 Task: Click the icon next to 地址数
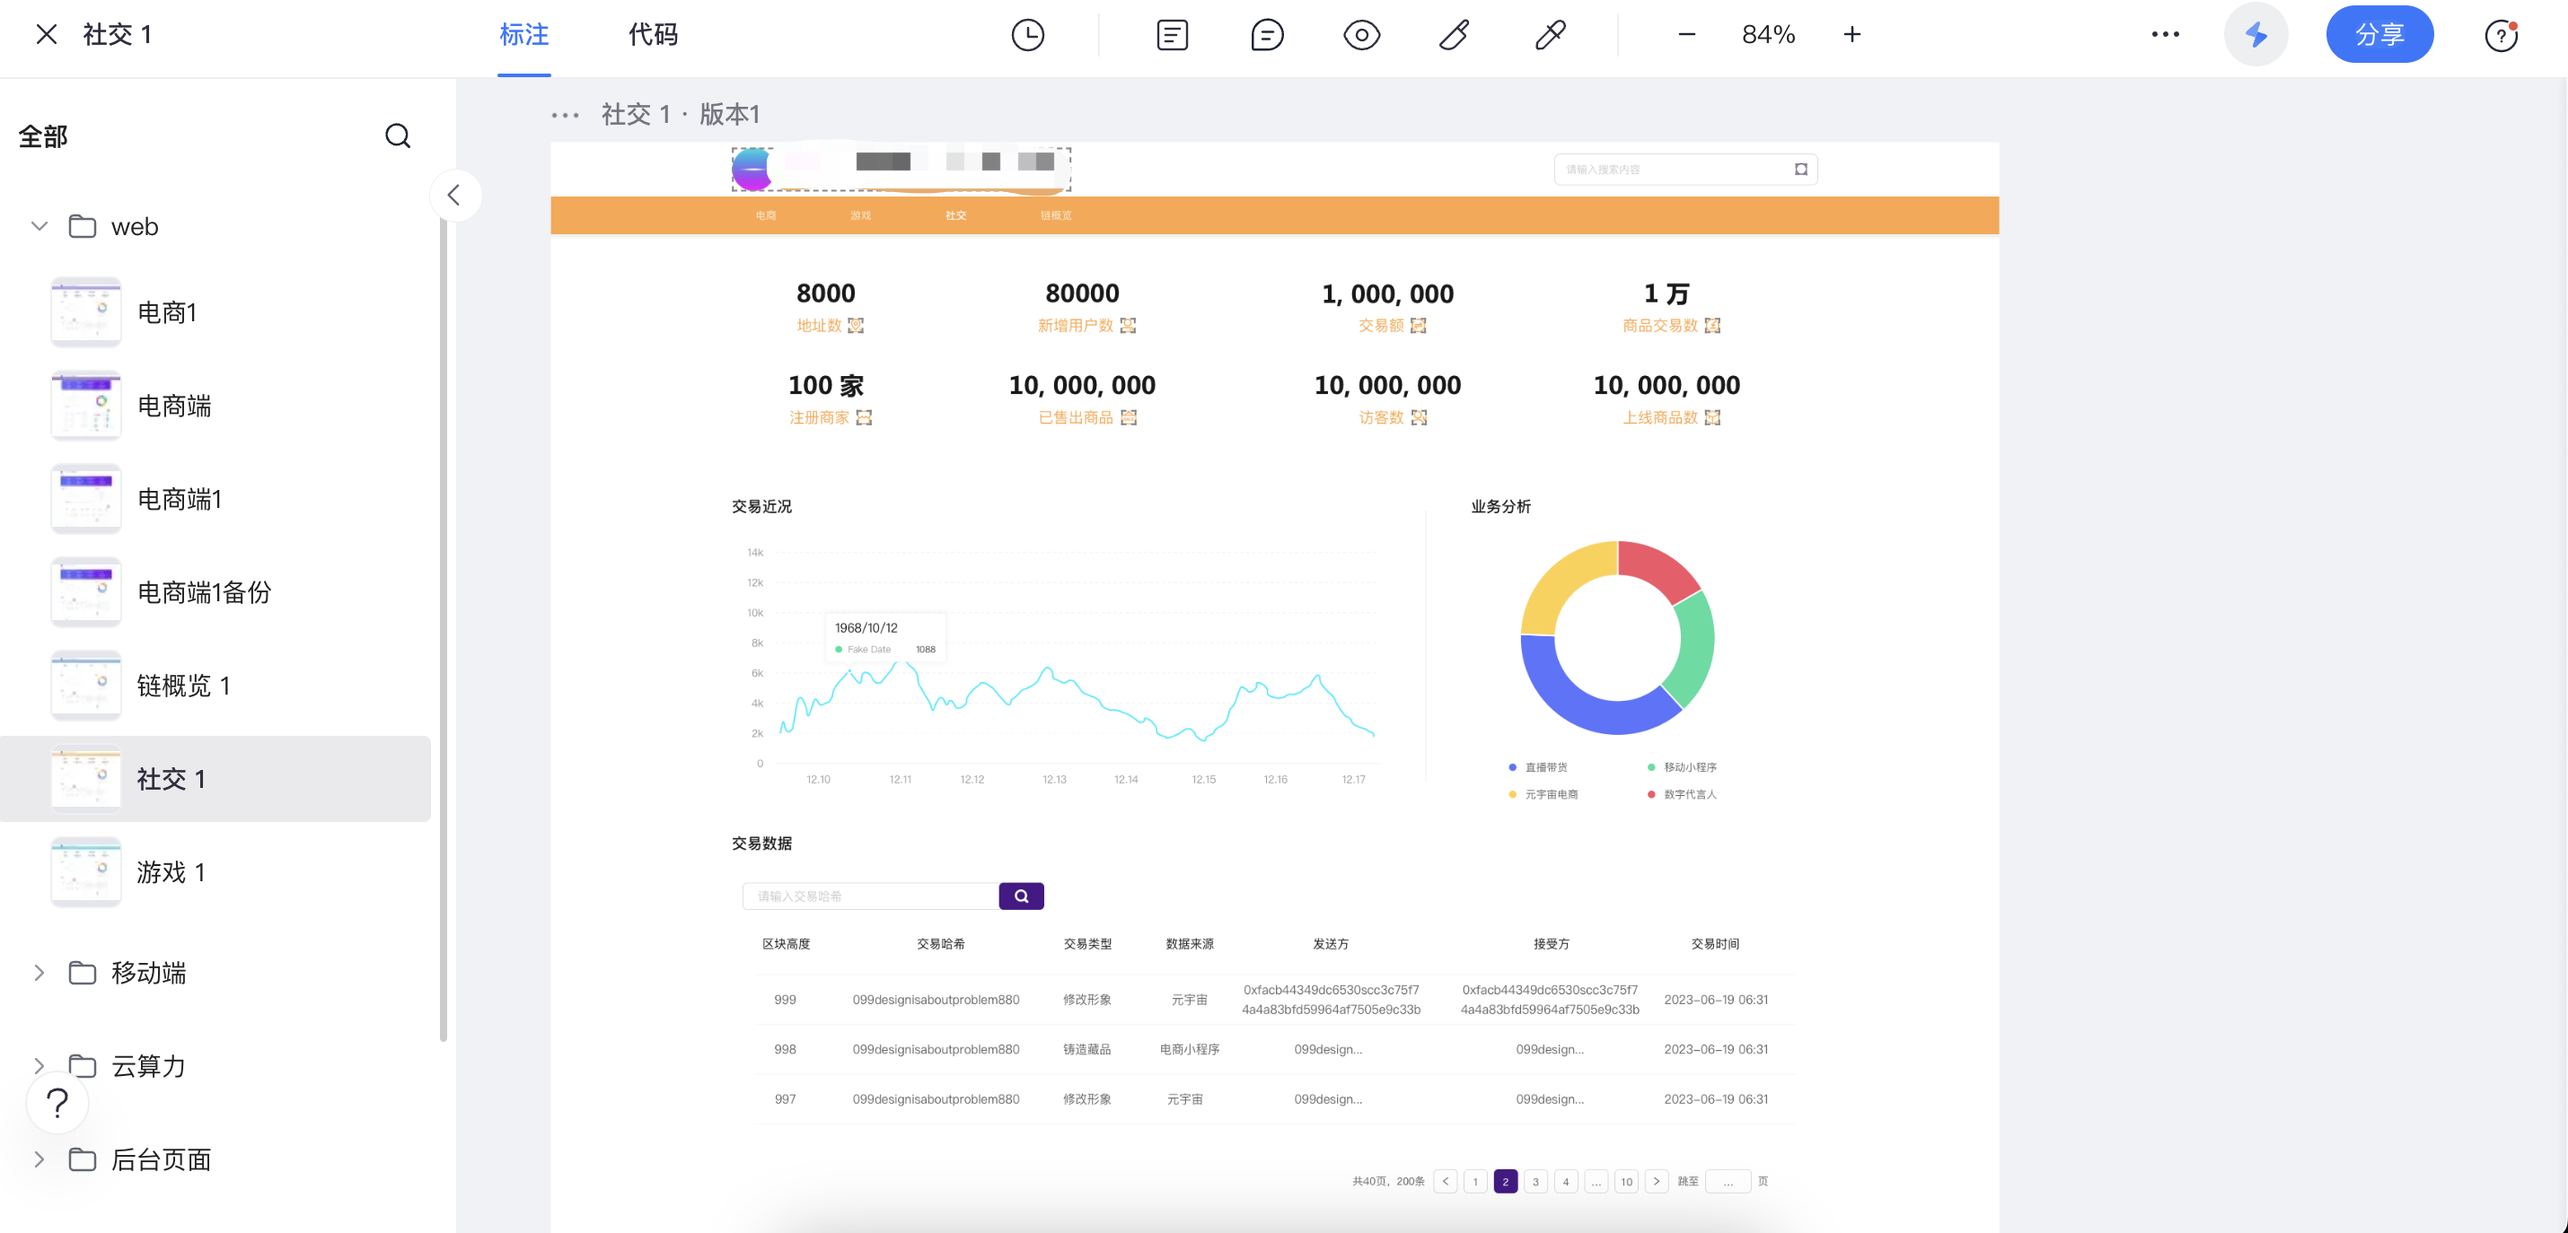tap(856, 326)
